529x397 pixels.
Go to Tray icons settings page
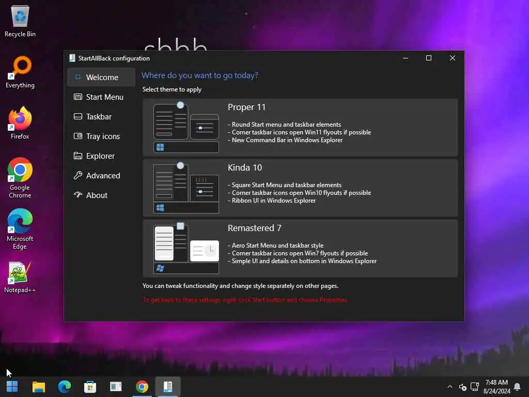pos(101,136)
